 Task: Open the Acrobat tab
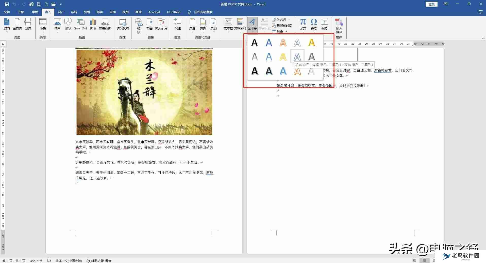click(154, 12)
